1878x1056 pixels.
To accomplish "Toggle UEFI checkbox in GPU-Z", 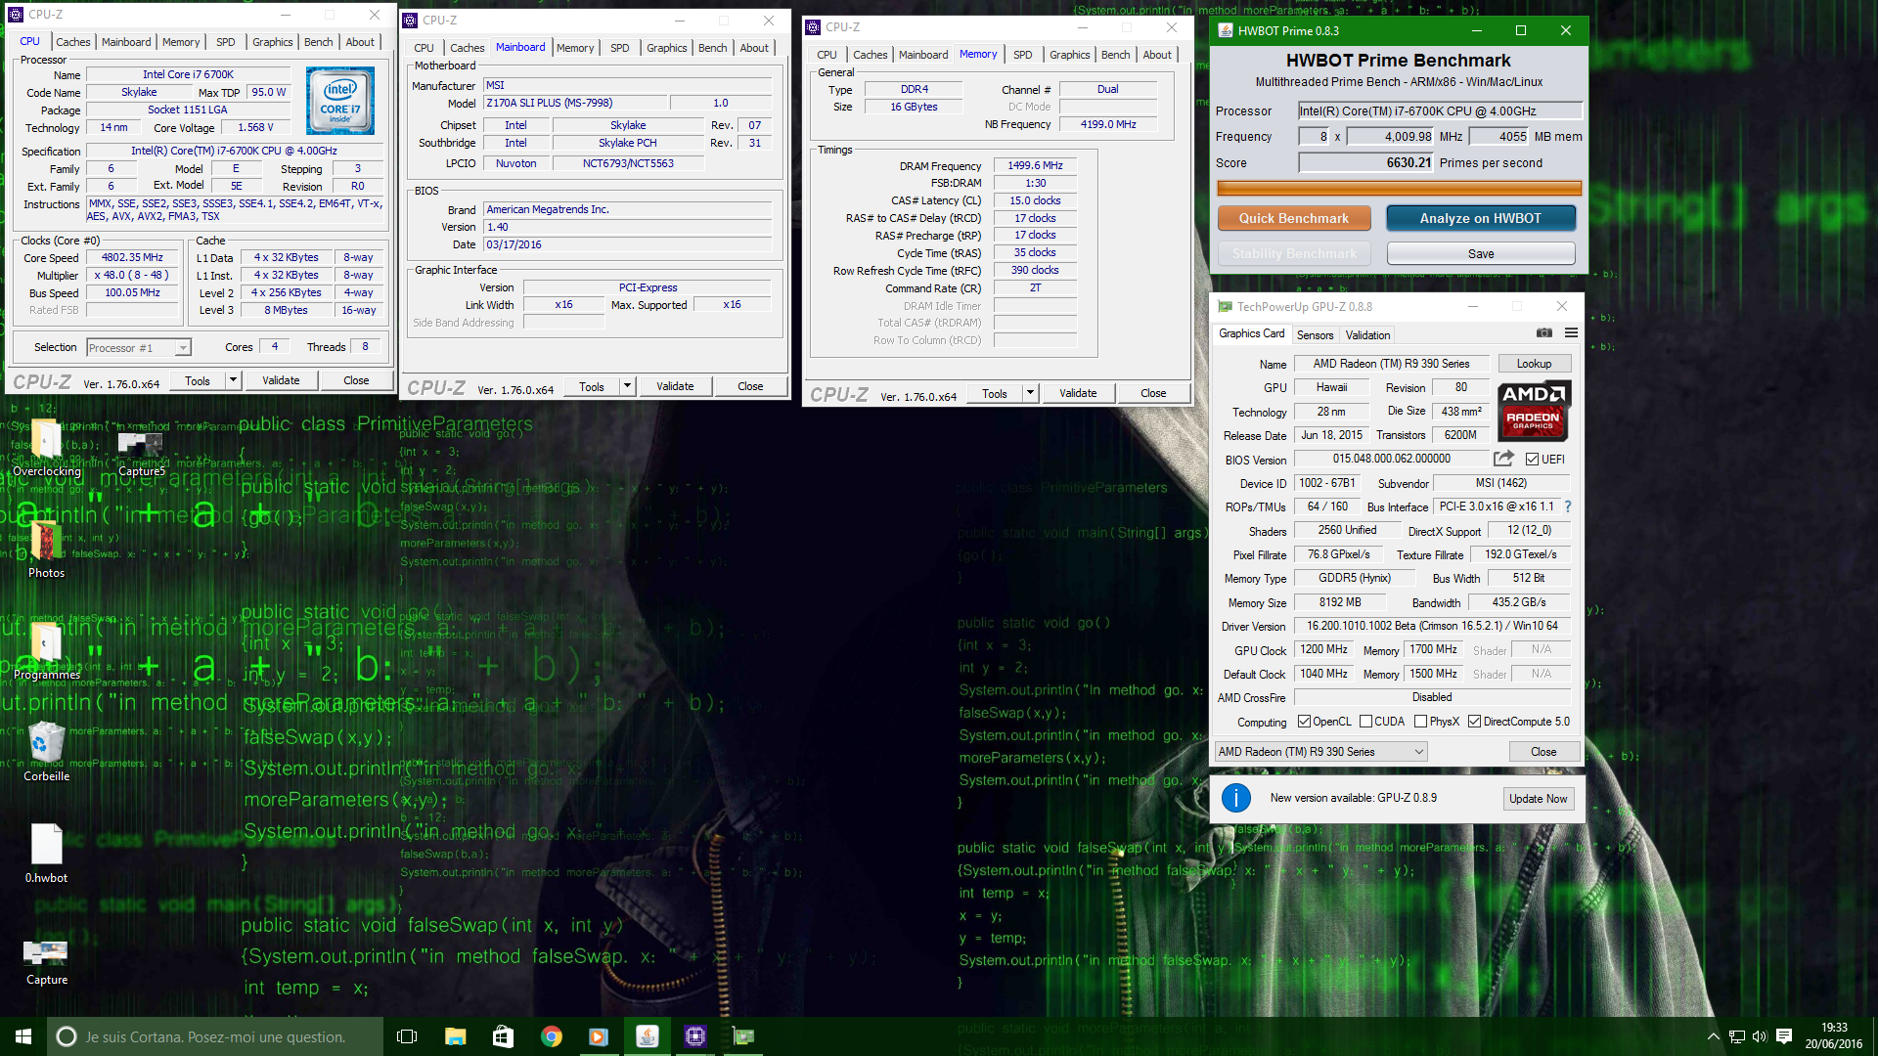I will 1533,460.
